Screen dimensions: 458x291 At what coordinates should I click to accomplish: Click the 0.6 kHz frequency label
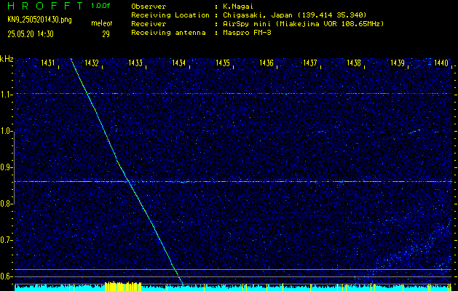[x=4, y=276]
